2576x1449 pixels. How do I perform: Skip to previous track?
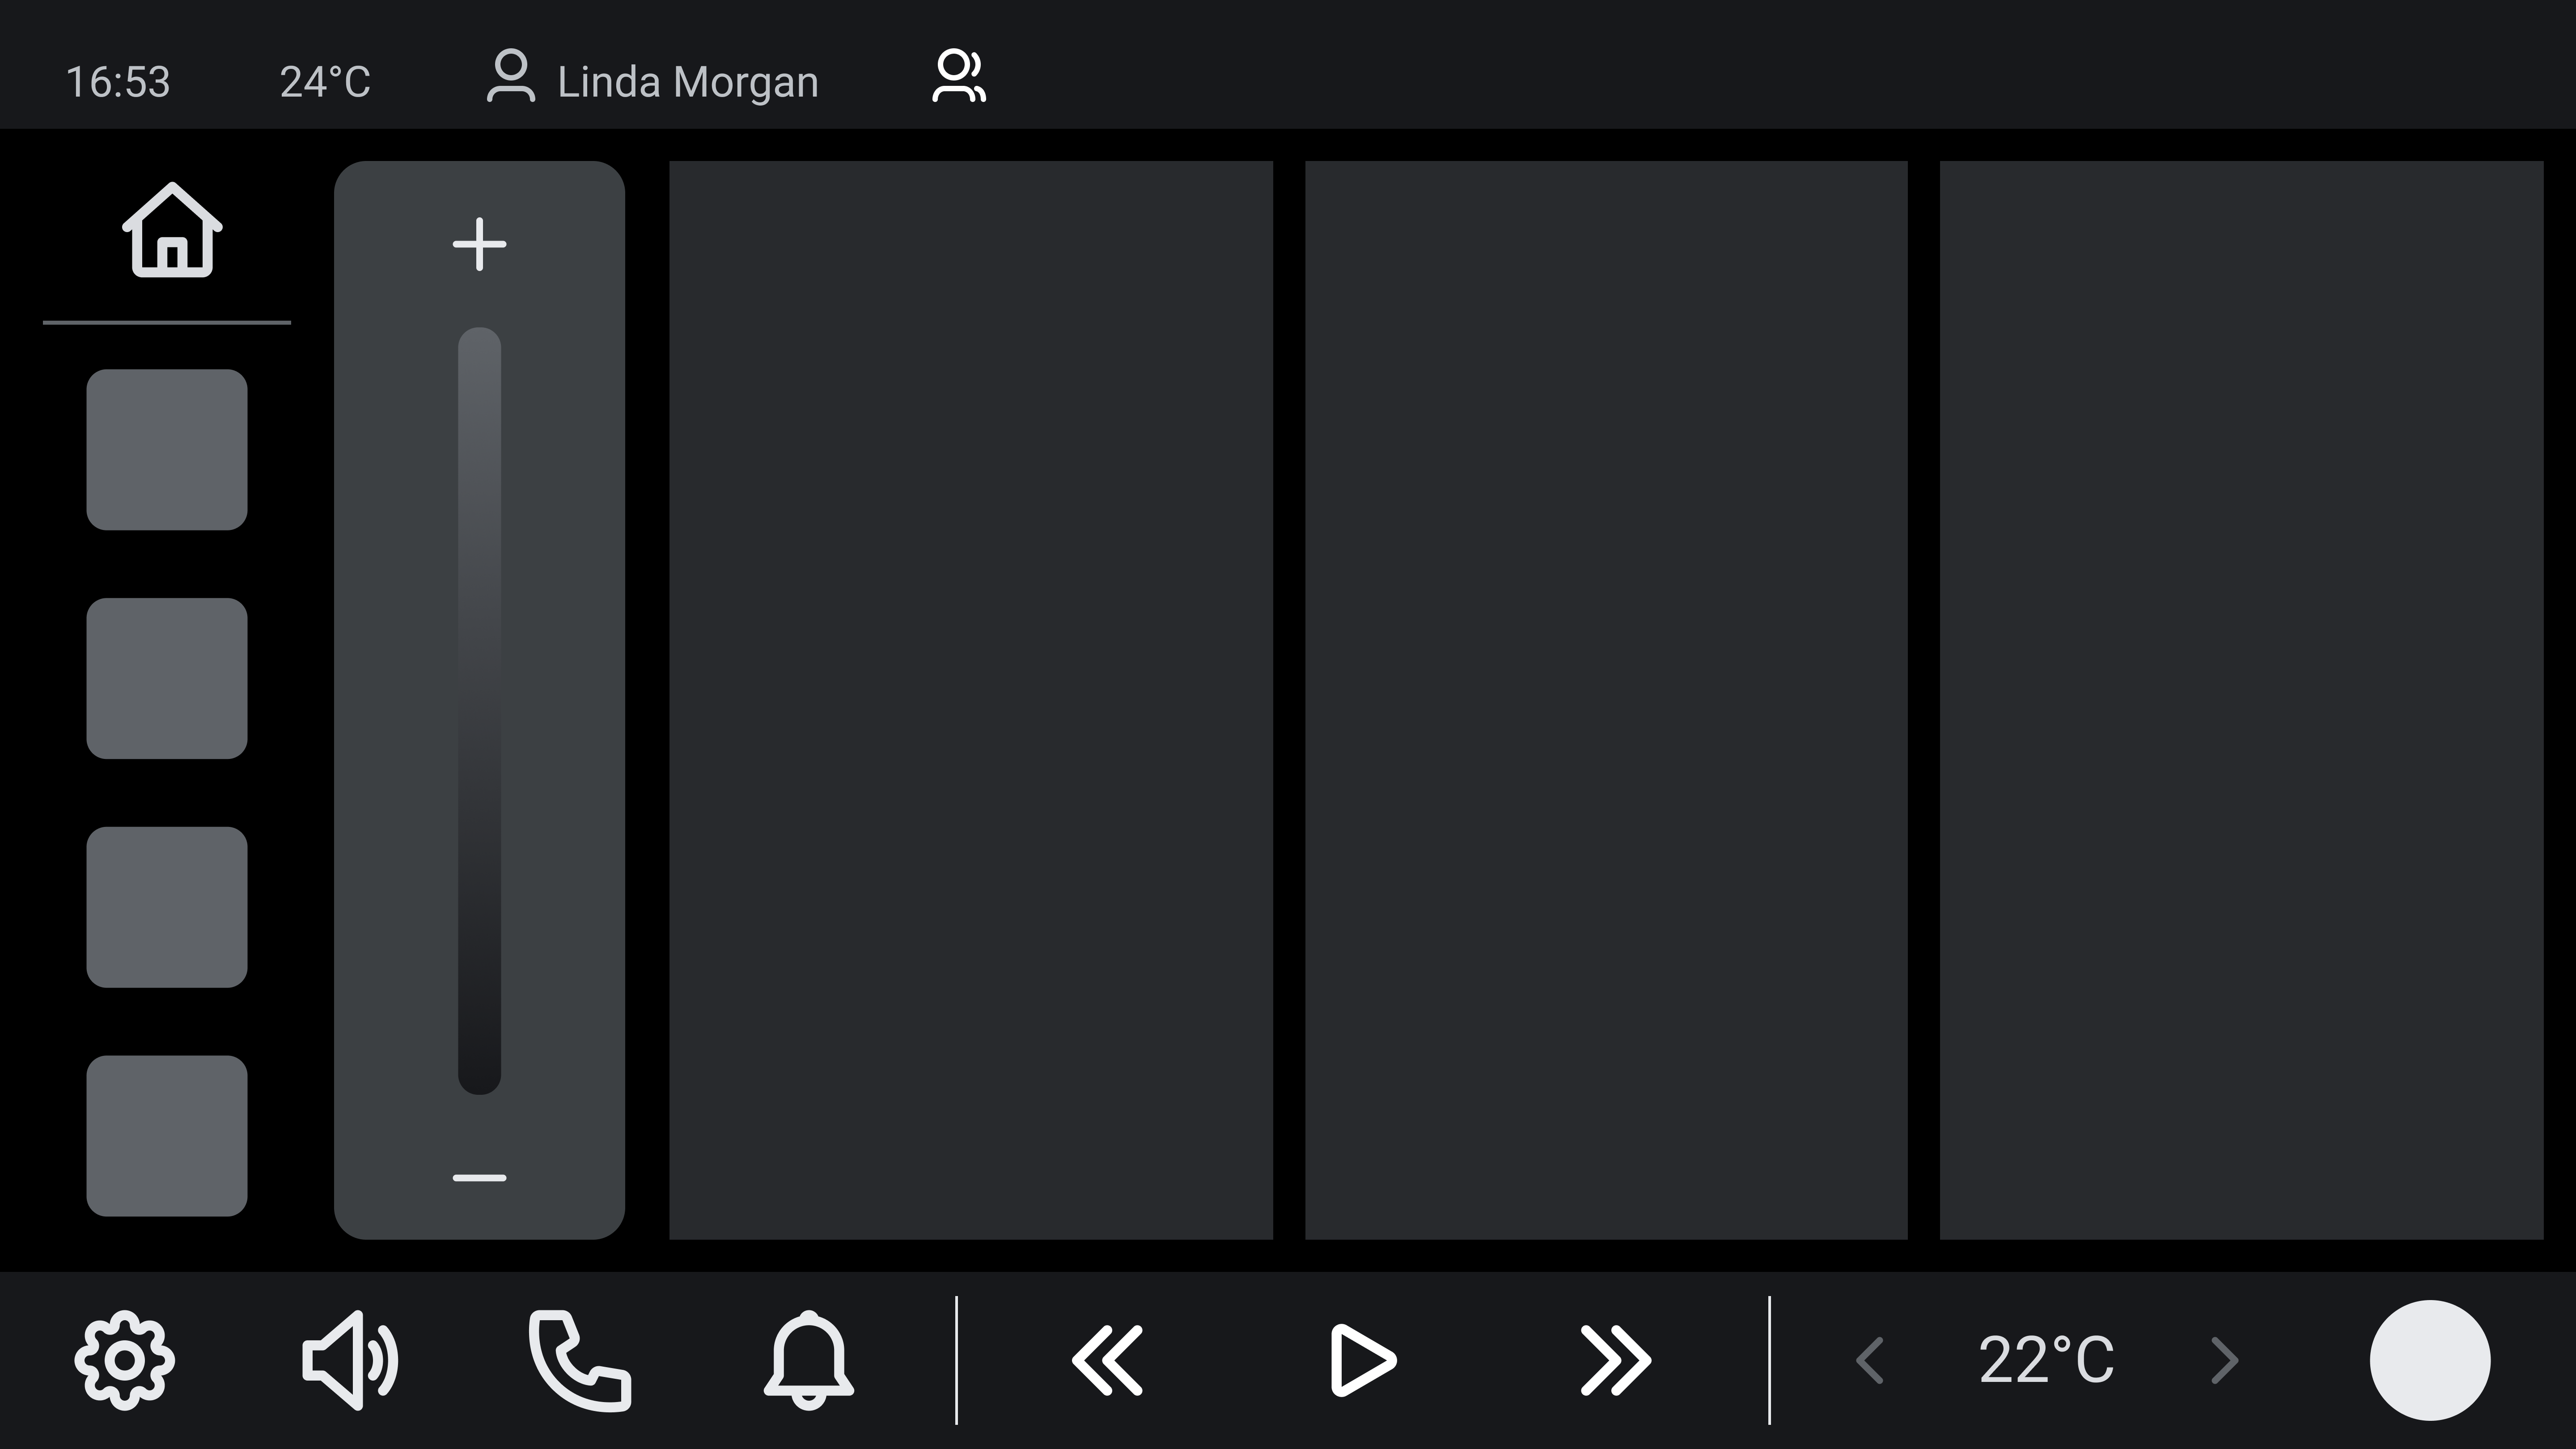tap(1106, 1360)
